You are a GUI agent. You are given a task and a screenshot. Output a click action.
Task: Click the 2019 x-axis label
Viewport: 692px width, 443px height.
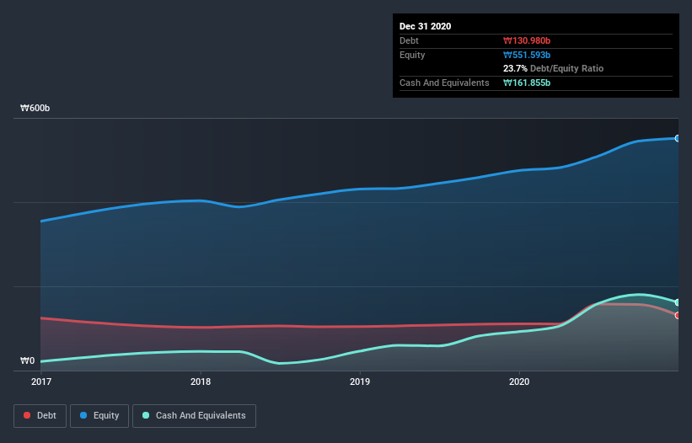pos(360,382)
